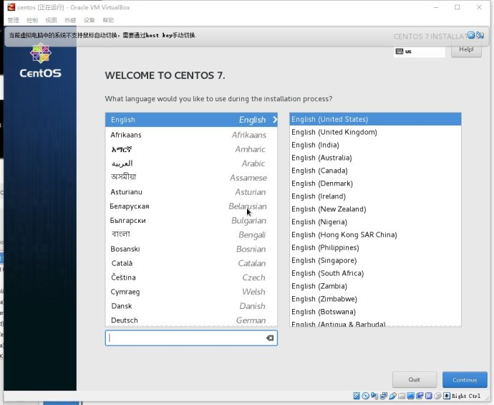Focus the language search box

pos(191,338)
